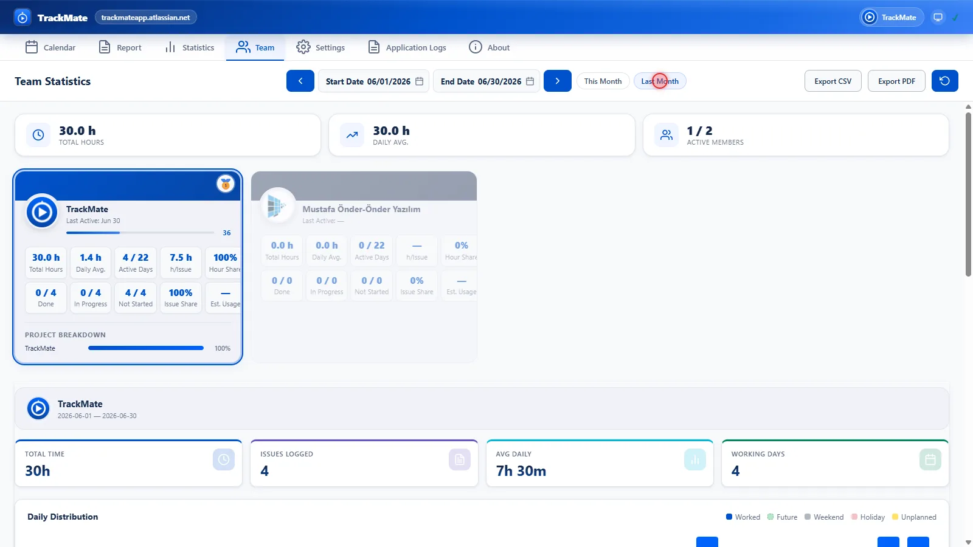Screen dimensions: 973x547
Task: Click Mustafa card's 0% Issue Share tile
Action: (417, 286)
